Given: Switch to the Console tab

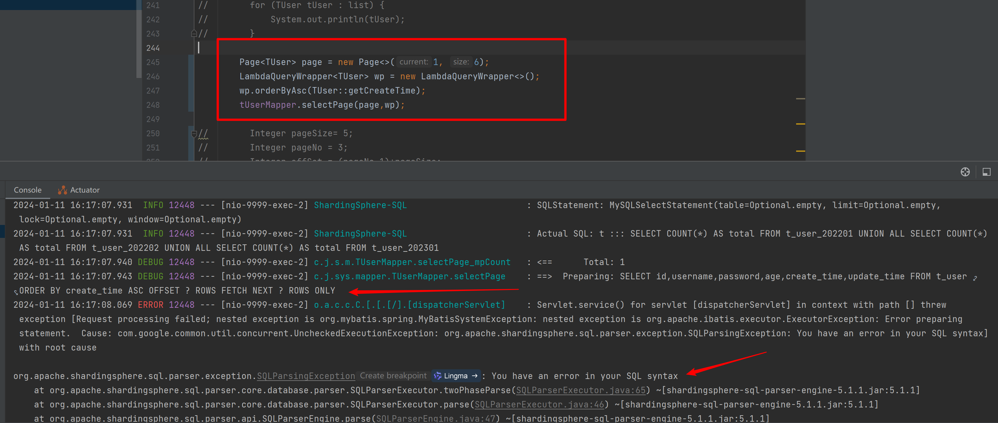Looking at the screenshot, I should click(27, 190).
